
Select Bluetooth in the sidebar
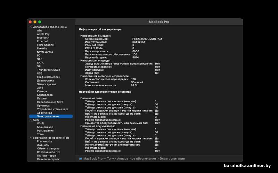point(43,38)
